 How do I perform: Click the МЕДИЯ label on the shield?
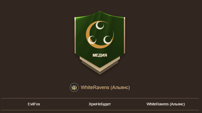point(100,55)
